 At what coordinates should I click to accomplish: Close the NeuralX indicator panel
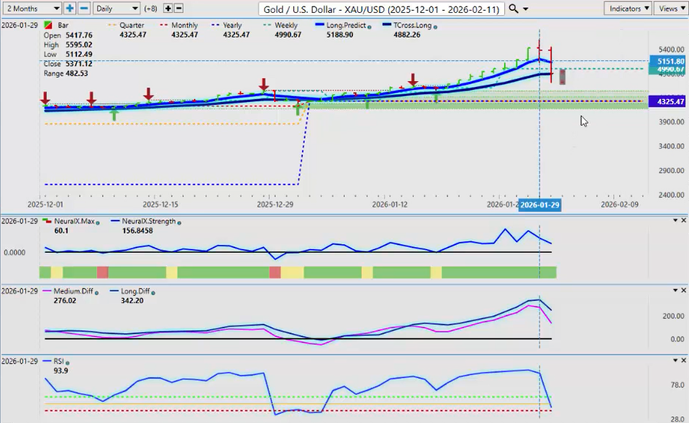(684, 220)
